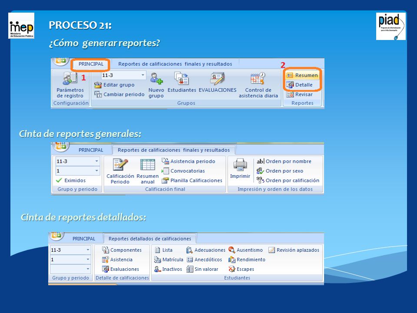This screenshot has width=417, height=313.
Task: Click Resumen in the Reportes group
Action: tap(302, 75)
